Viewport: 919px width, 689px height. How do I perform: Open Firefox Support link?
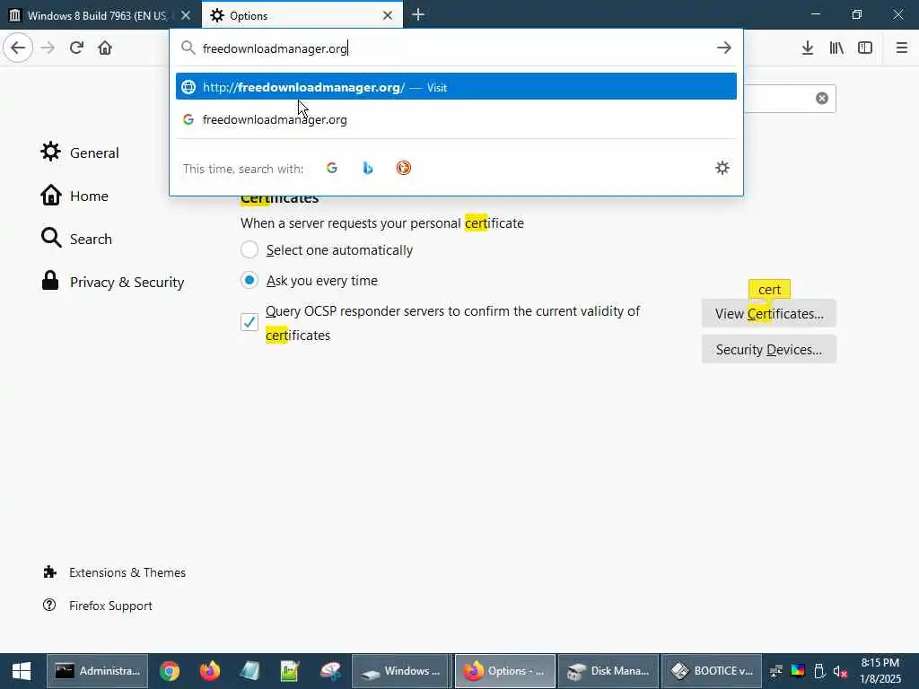97,606
